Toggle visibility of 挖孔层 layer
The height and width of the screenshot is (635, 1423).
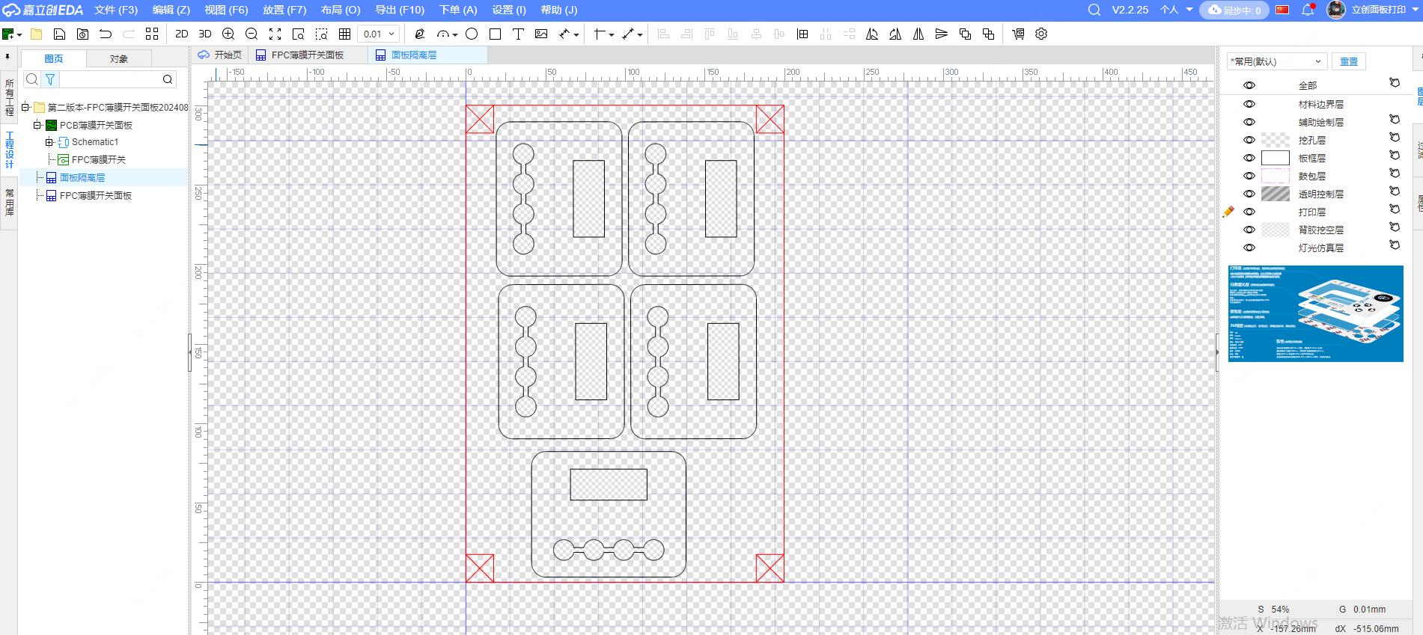[x=1249, y=140]
